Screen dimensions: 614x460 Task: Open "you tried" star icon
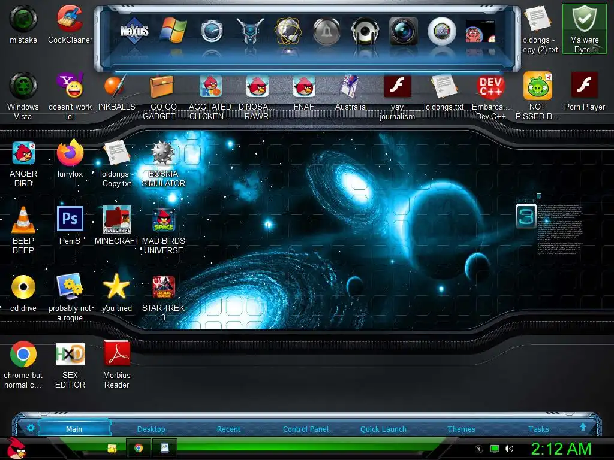[x=116, y=293]
